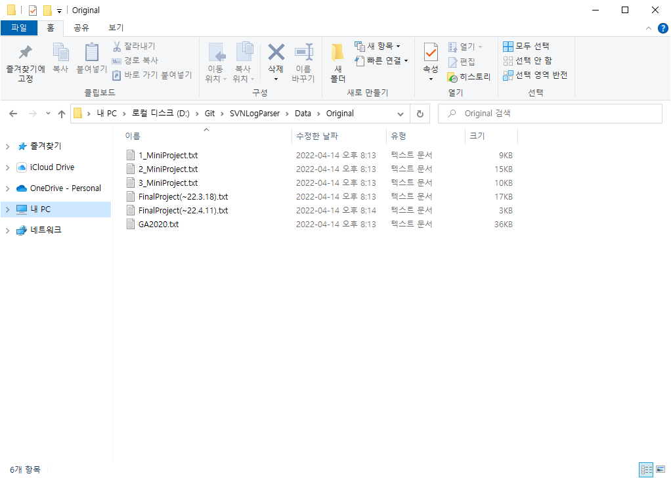The image size is (671, 478).
Task: Choose 바로 가기 붙여넣기 (Paste shortcut)
Action: coord(152,75)
